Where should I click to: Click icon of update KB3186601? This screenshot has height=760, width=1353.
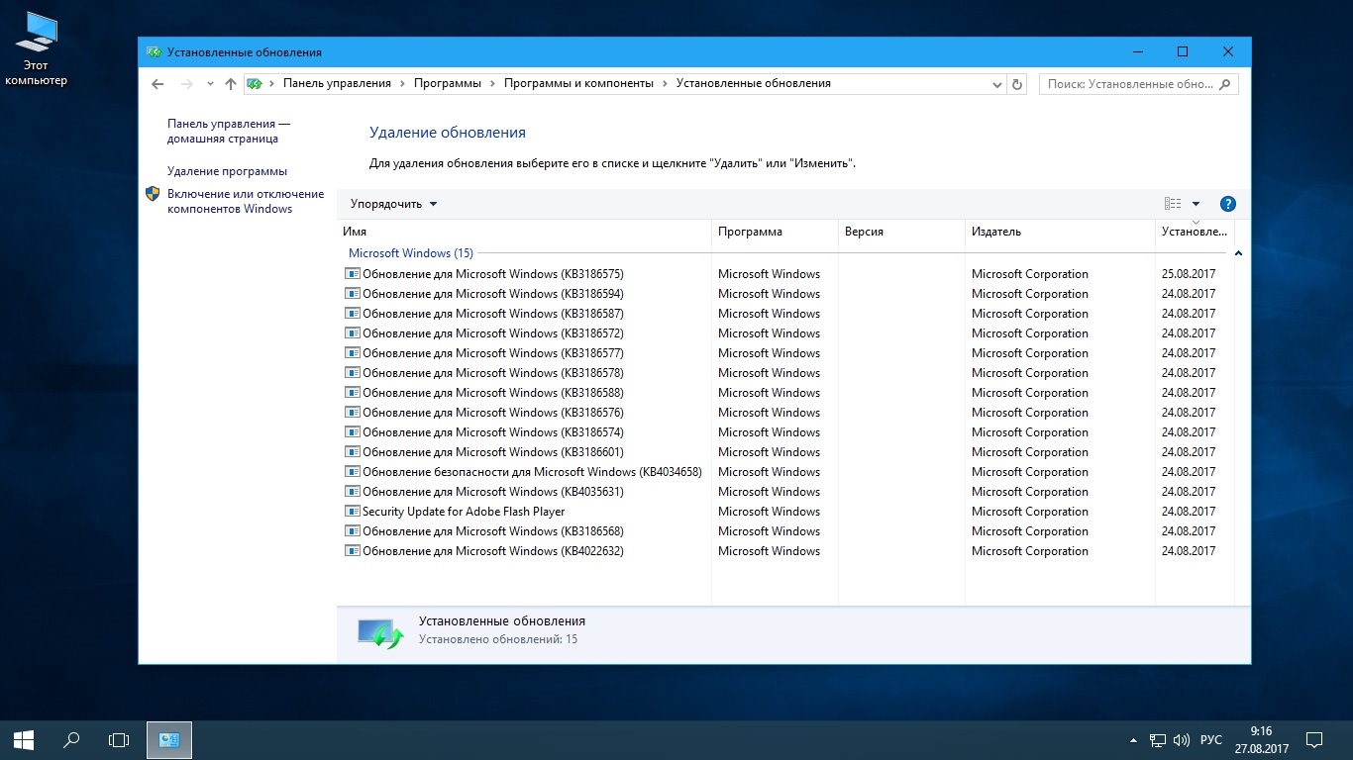[x=352, y=452]
